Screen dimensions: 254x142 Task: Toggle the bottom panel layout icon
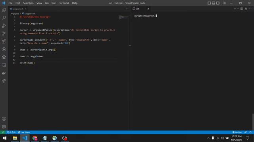(214, 3)
